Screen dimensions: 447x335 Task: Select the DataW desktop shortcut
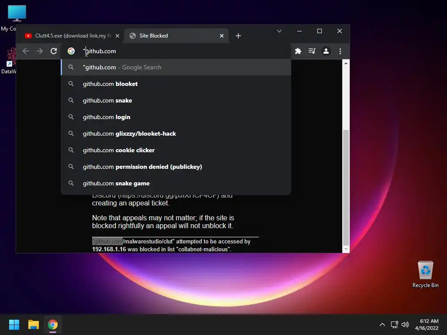coord(9,60)
